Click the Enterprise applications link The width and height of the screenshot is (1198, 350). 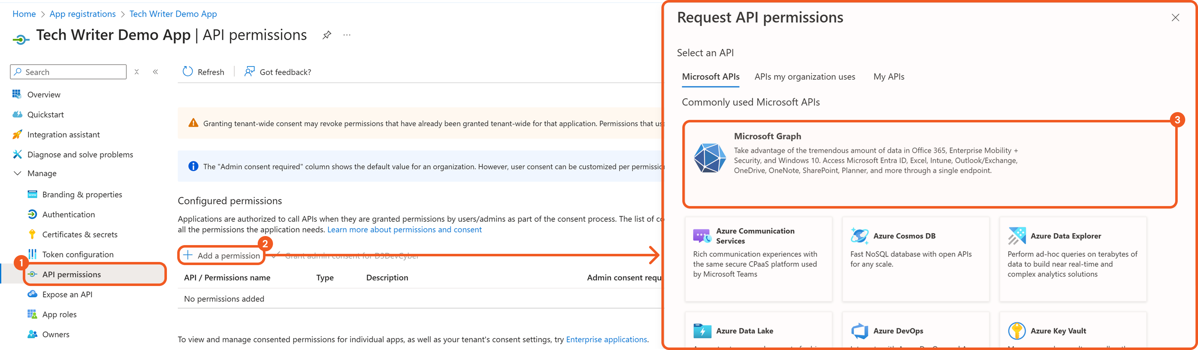click(x=606, y=339)
